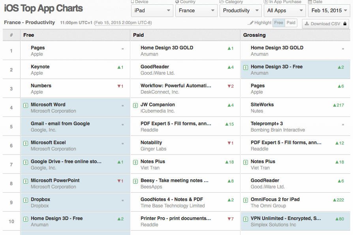
Task: Click the lock icon in Download CSV
Action: click(345, 24)
